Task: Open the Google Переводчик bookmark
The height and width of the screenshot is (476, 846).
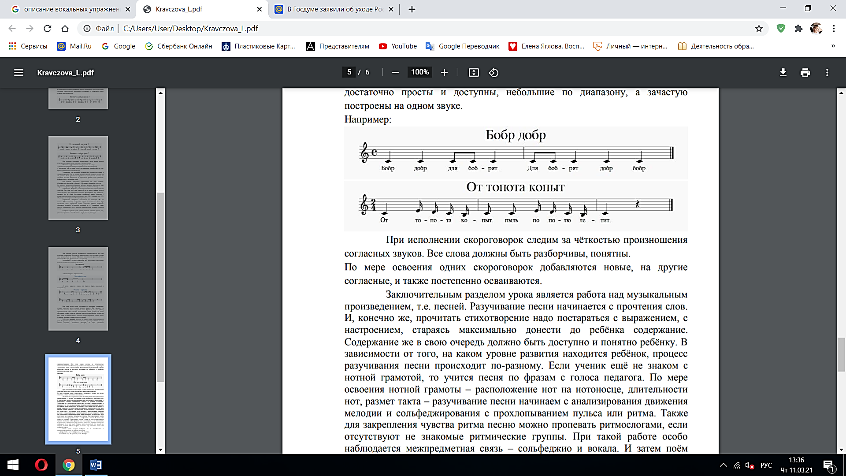Action: [463, 46]
